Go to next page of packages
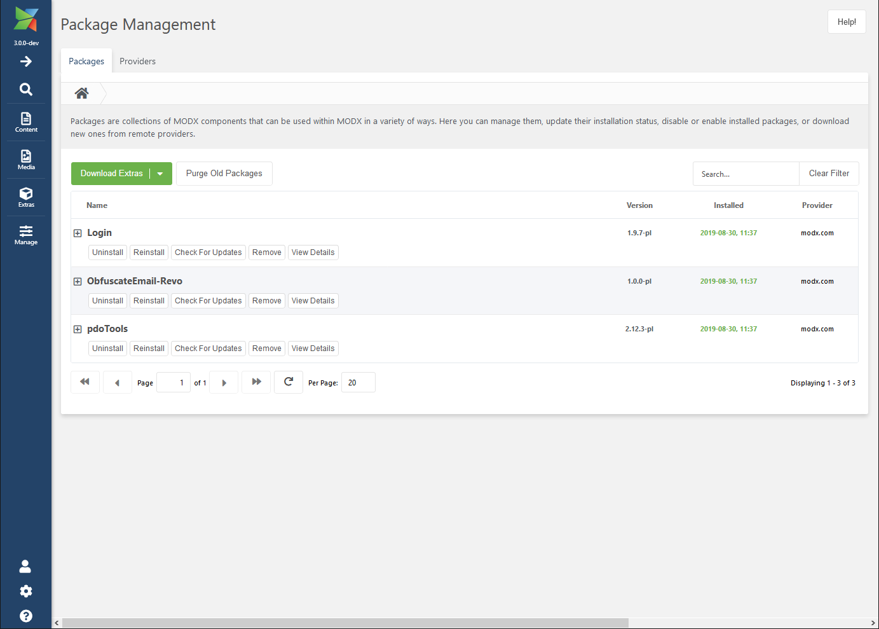879x629 pixels. (x=224, y=382)
